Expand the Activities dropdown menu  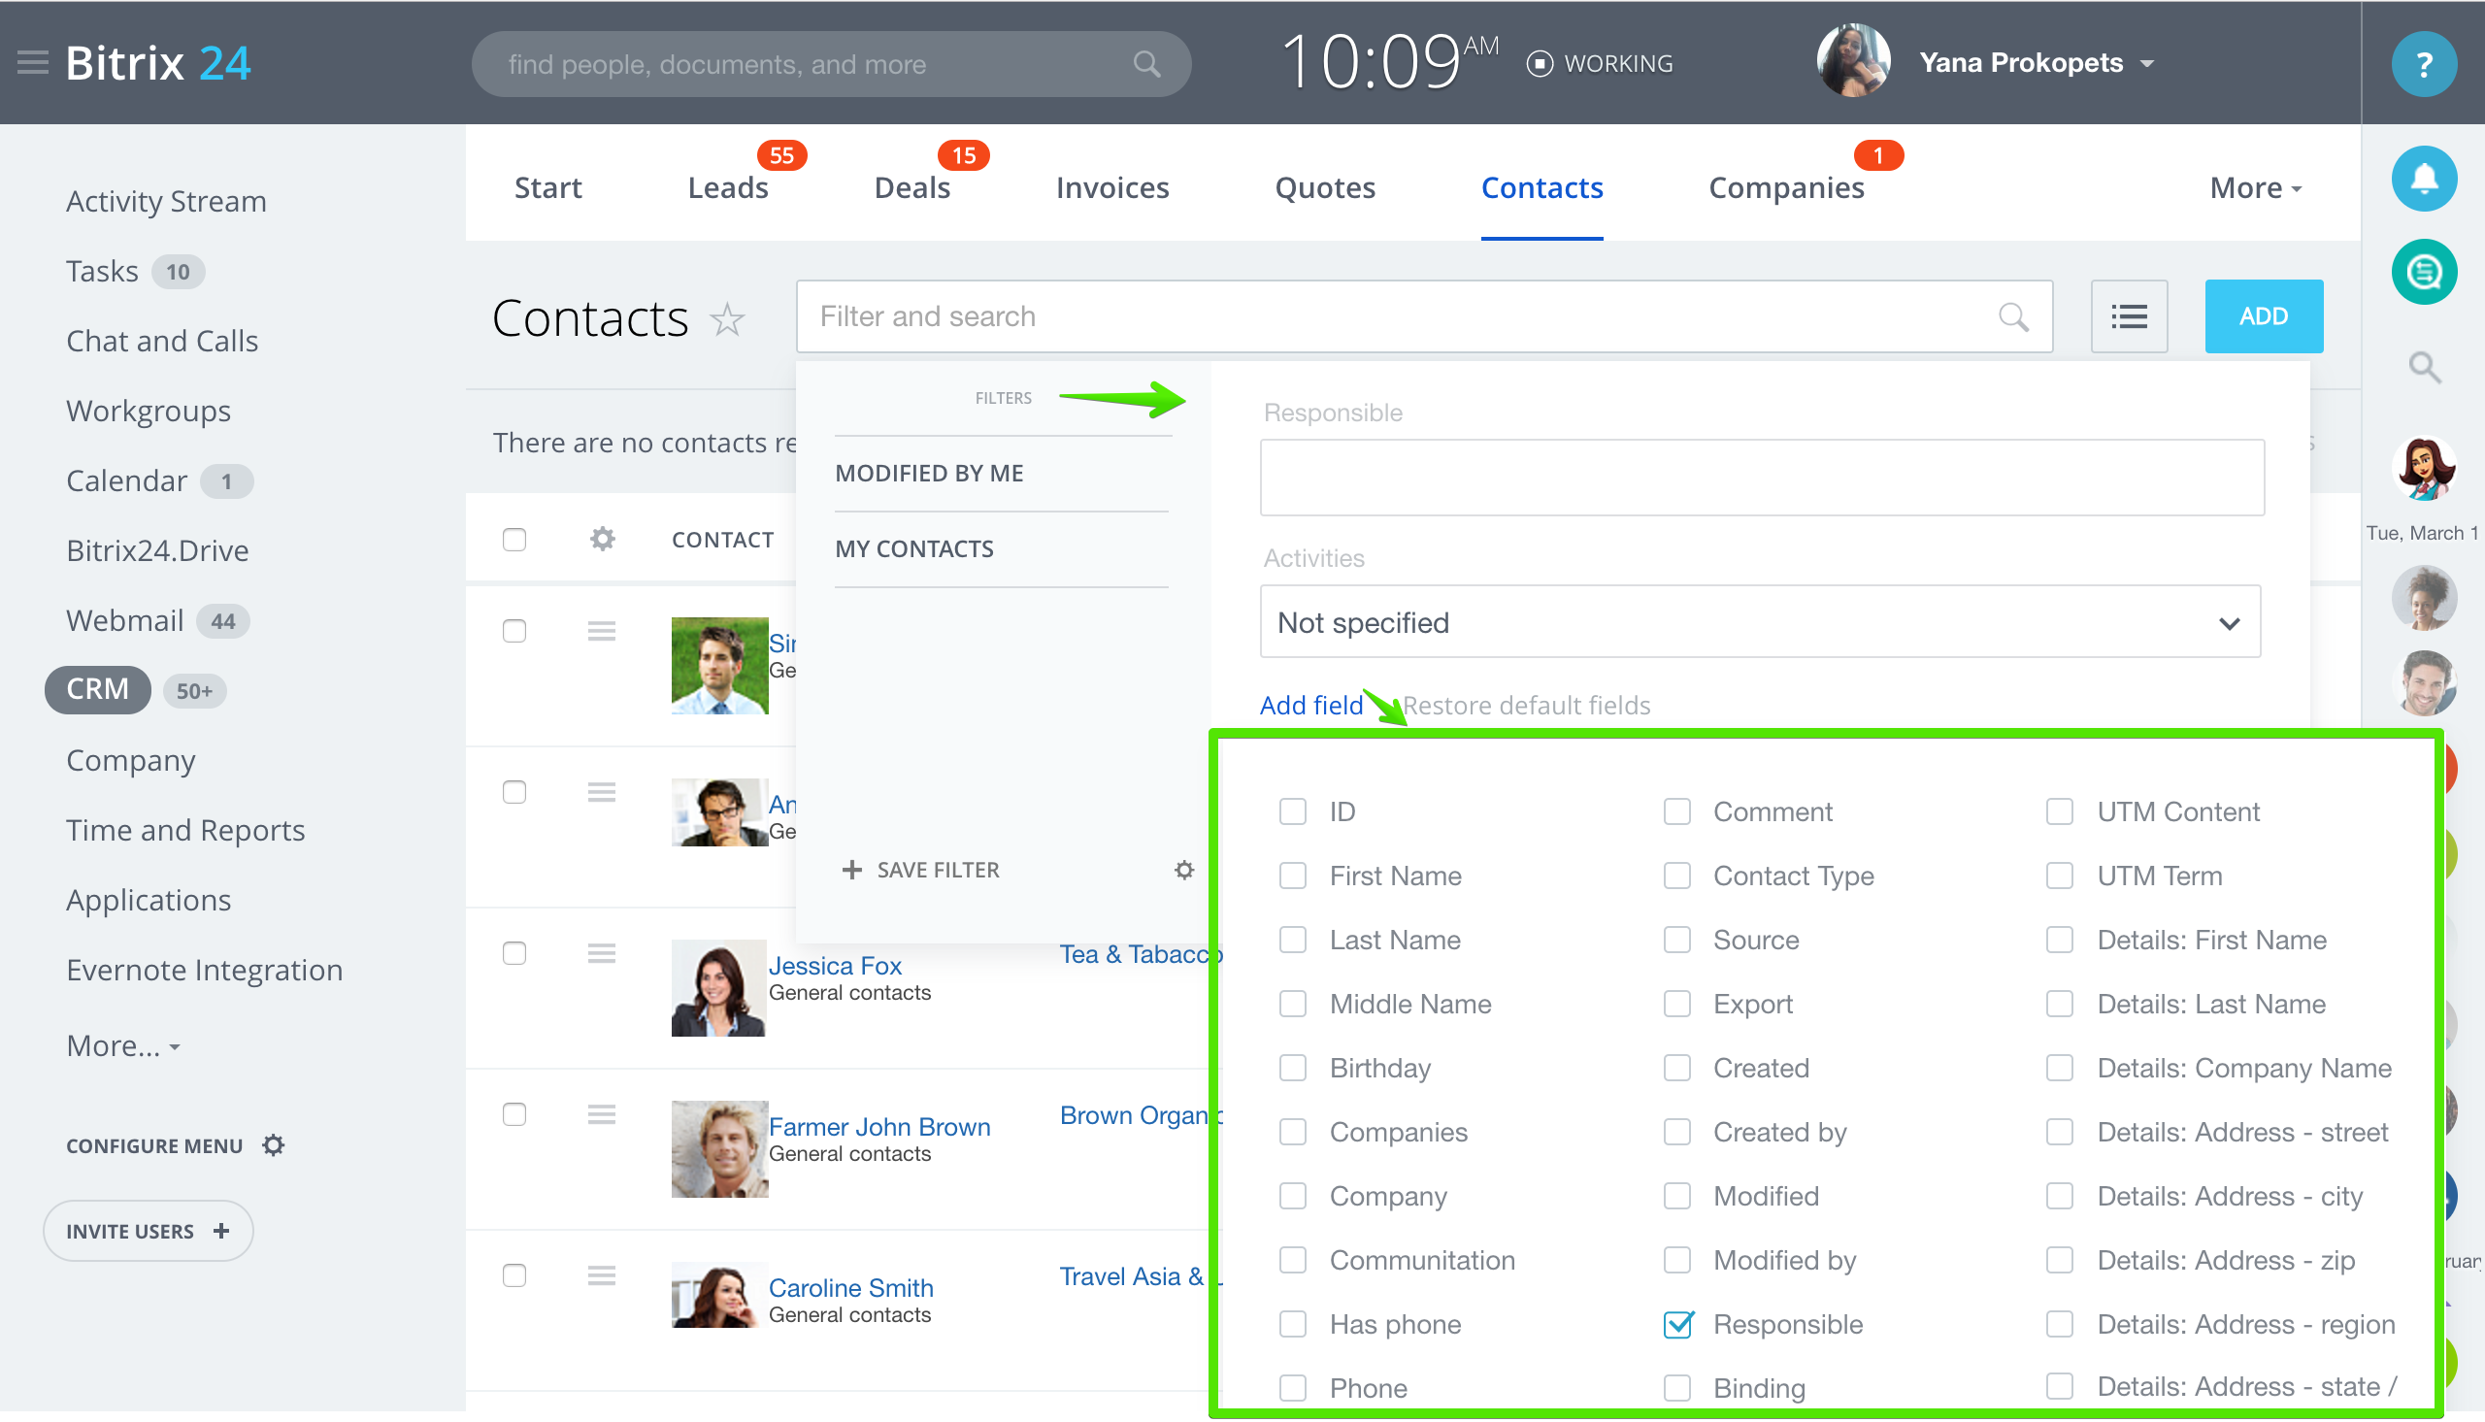tap(2229, 623)
